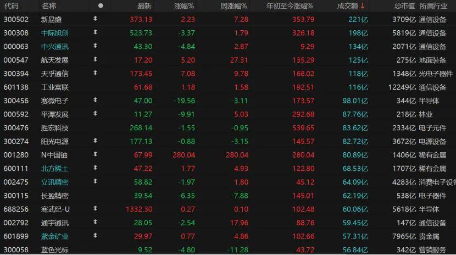Click the 总市值 column header
This screenshot has height=255, width=456.
pyautogui.click(x=404, y=5)
